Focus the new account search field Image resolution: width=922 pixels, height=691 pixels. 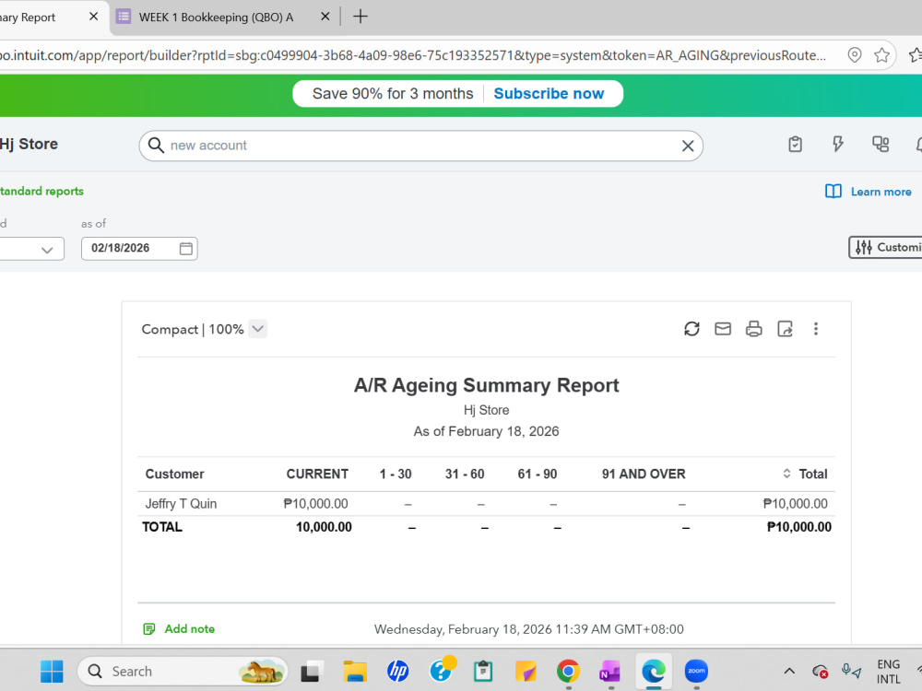[421, 146]
